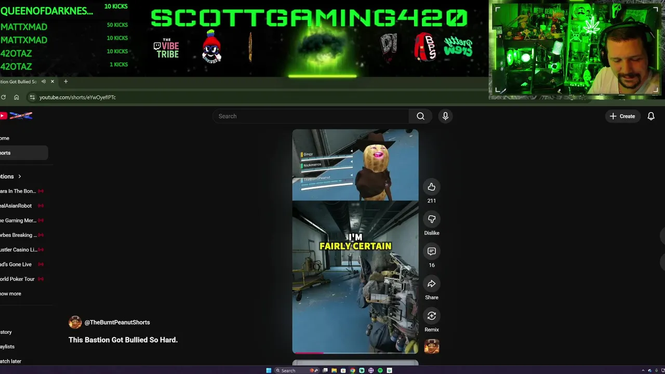The image size is (665, 374).
Task: Go to browser home page icon
Action: [x=17, y=97]
